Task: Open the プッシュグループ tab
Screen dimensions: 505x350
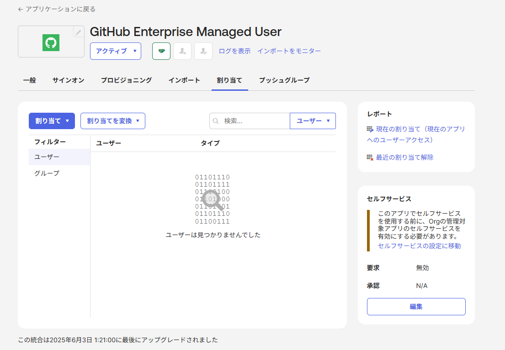Action: pyautogui.click(x=284, y=80)
